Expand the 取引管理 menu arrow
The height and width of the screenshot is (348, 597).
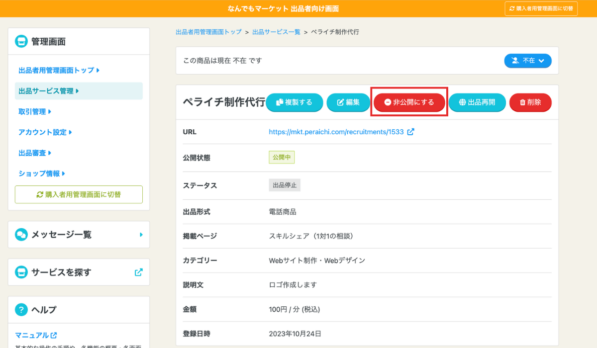[50, 112]
